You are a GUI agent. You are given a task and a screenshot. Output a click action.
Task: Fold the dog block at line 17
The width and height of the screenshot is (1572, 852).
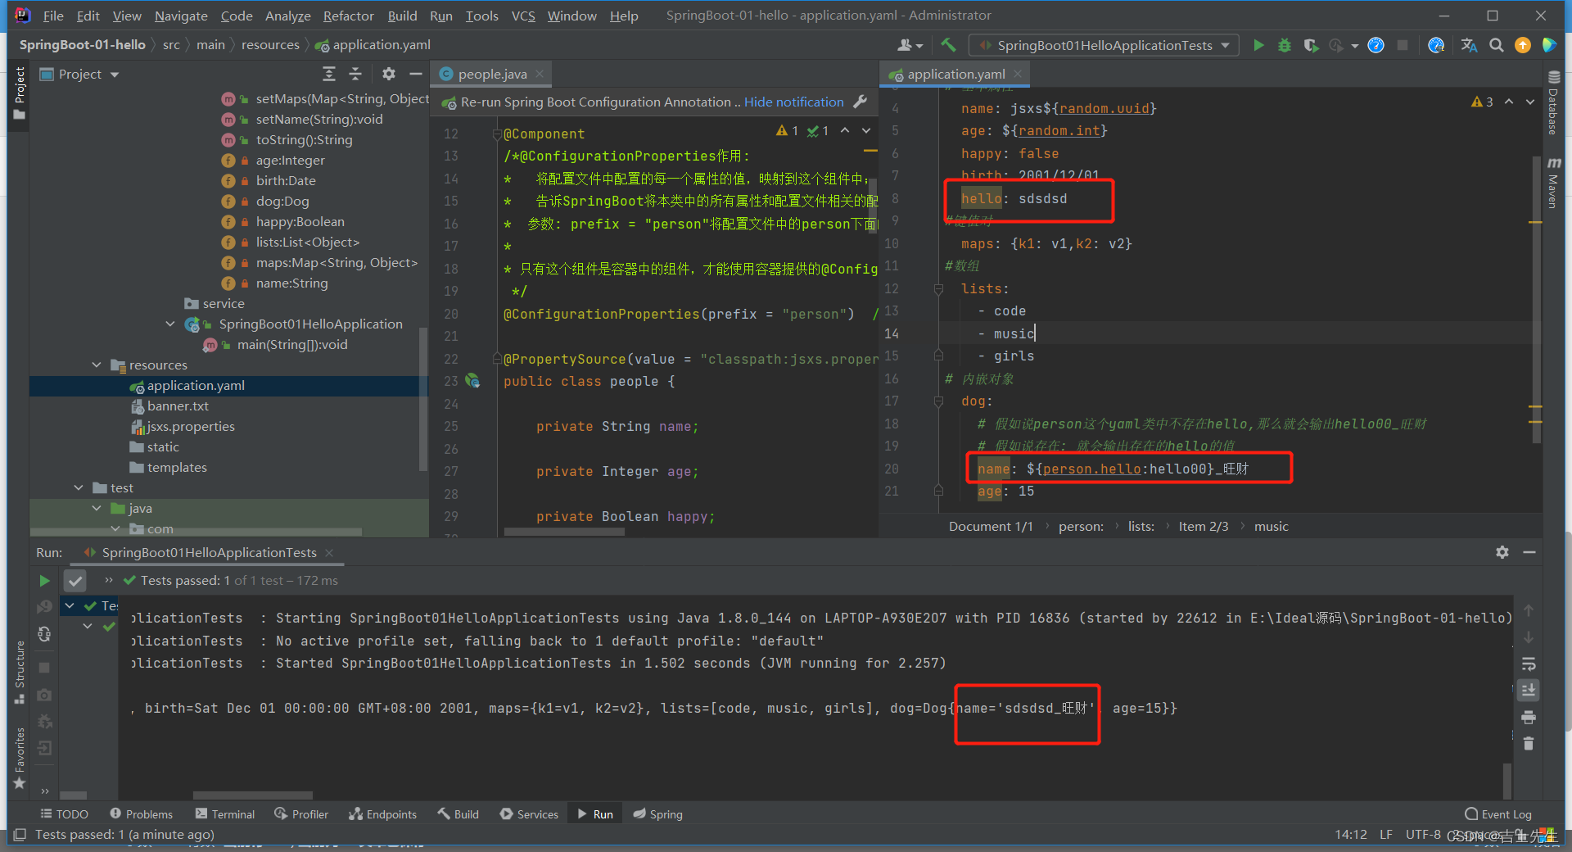(x=939, y=401)
